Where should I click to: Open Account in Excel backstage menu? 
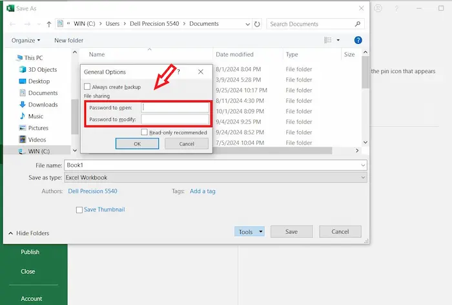coord(31,299)
